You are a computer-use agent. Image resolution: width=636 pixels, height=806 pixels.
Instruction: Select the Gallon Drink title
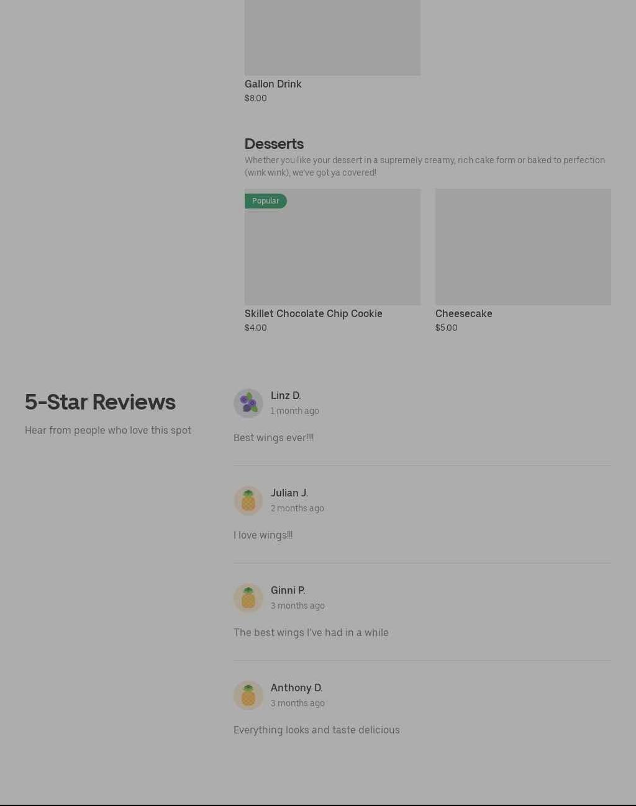tap(273, 84)
